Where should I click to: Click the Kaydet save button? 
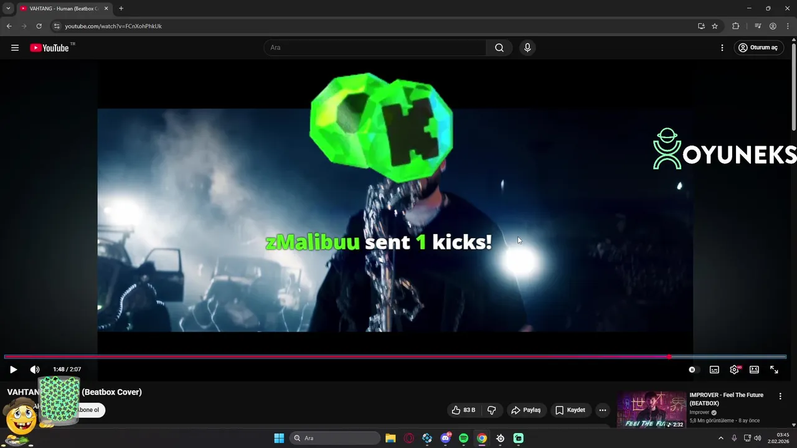click(570, 410)
